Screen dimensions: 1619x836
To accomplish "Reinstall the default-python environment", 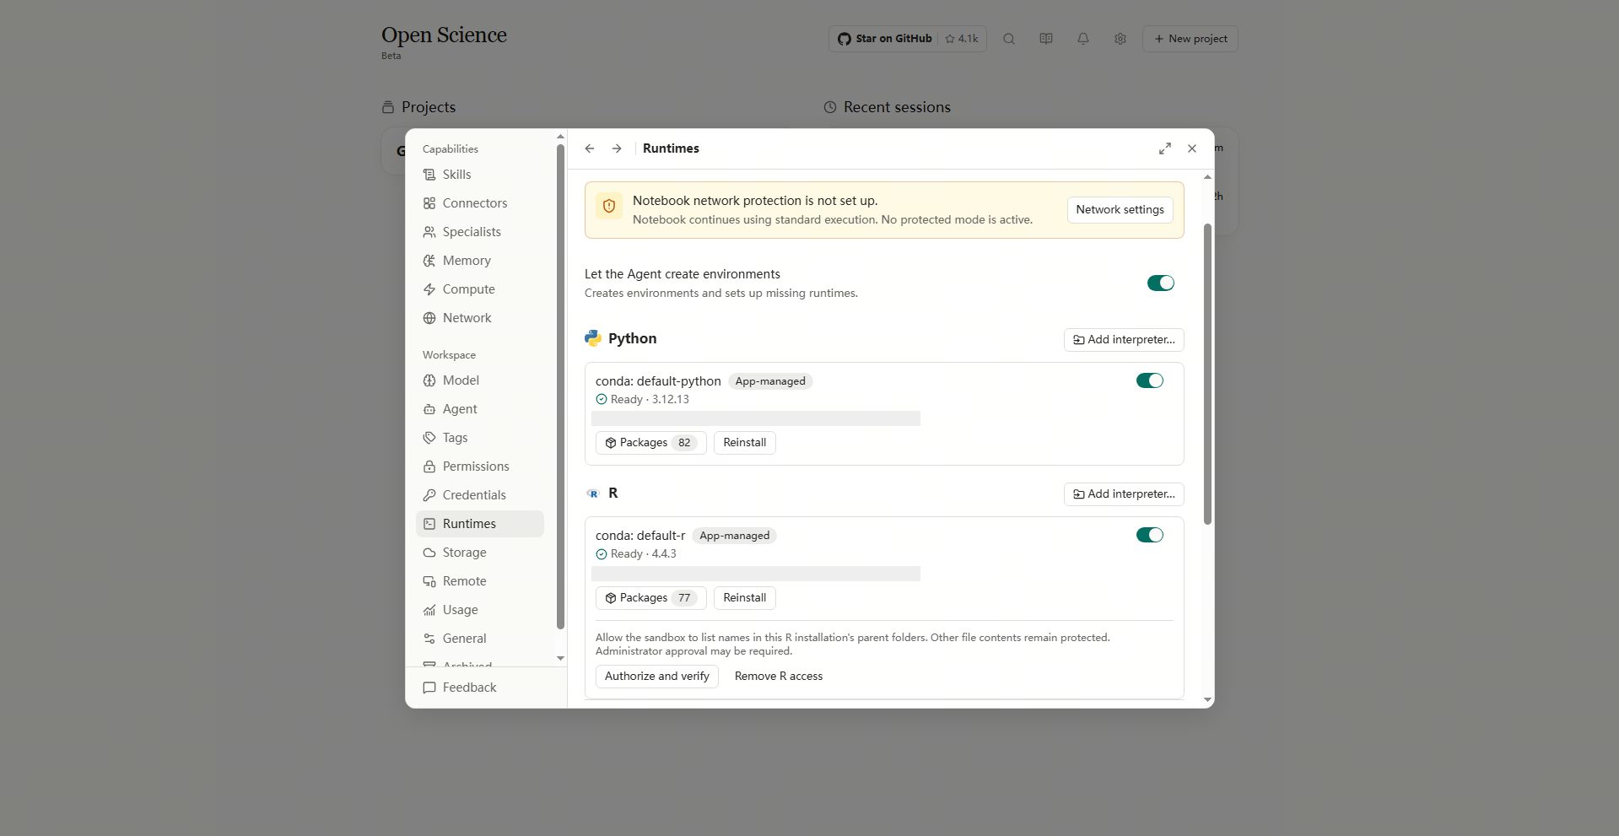I will [x=745, y=443].
